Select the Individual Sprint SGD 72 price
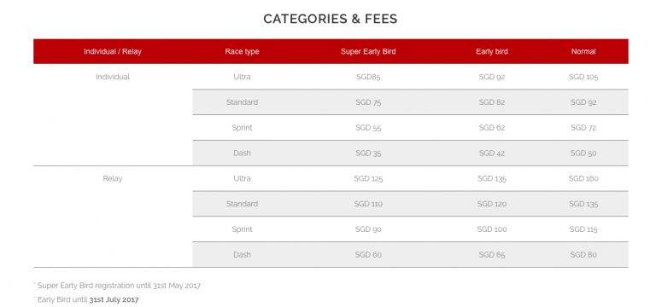The height and width of the screenshot is (307, 656). pos(583,128)
